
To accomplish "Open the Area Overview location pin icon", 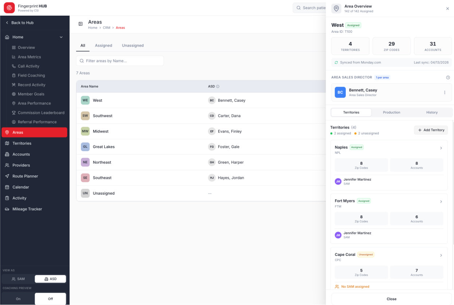I will coord(336,8).
